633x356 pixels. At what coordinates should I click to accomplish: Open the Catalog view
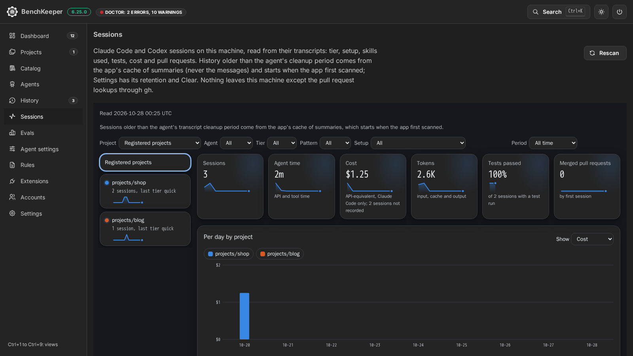tap(44, 68)
